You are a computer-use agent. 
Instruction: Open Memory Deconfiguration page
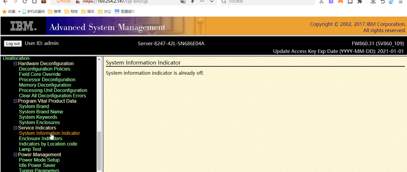pos(45,85)
